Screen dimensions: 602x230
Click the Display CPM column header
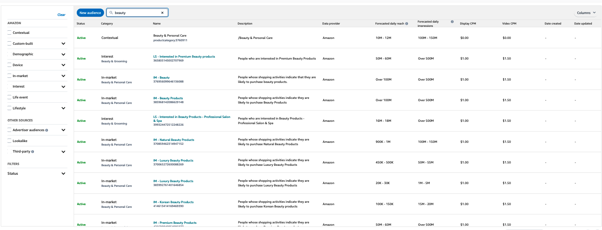[x=468, y=24]
